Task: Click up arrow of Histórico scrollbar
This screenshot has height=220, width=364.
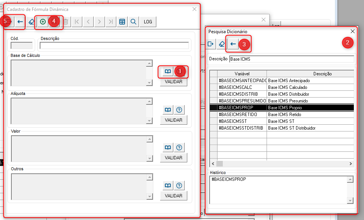Action: (x=350, y=179)
